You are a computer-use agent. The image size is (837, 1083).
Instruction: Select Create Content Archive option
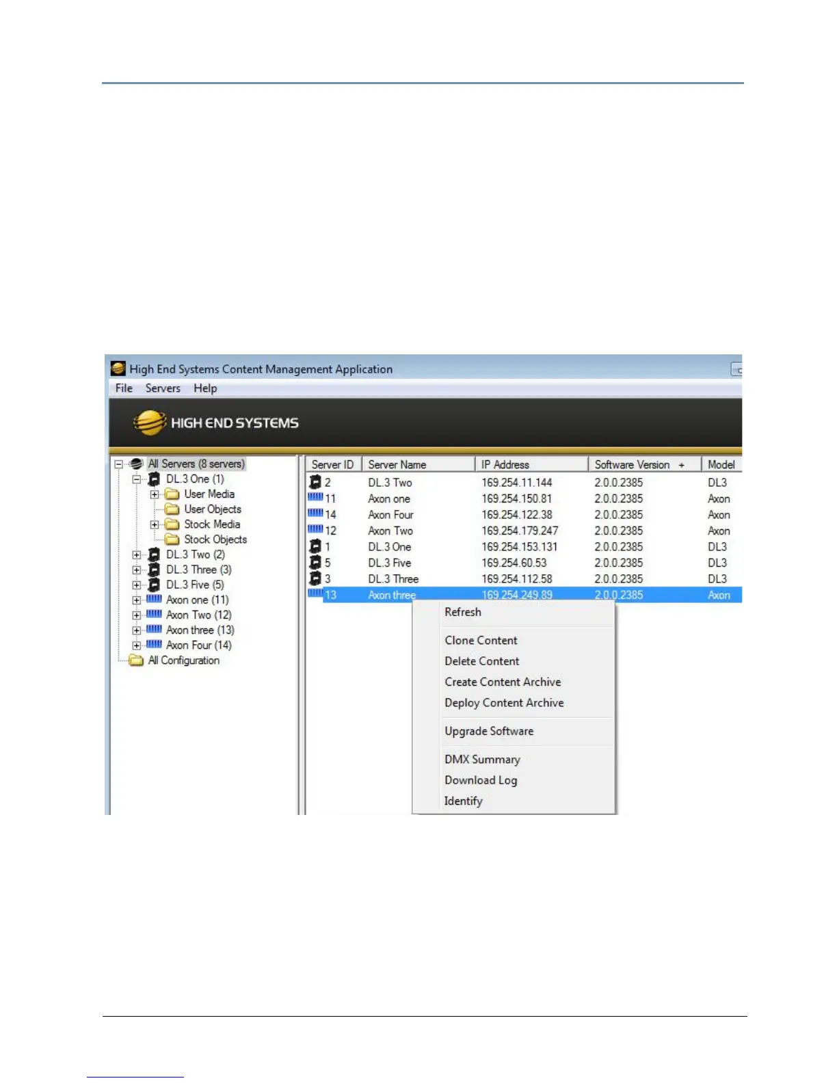(x=503, y=682)
